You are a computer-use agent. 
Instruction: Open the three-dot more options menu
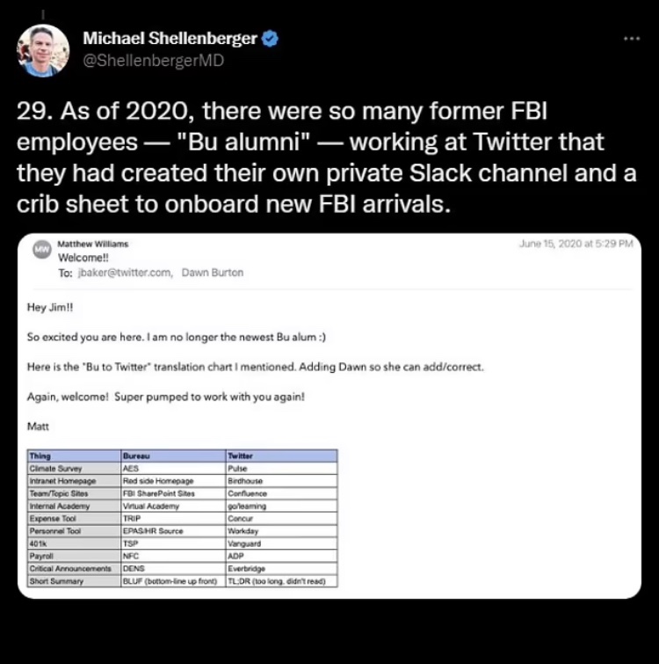point(632,40)
